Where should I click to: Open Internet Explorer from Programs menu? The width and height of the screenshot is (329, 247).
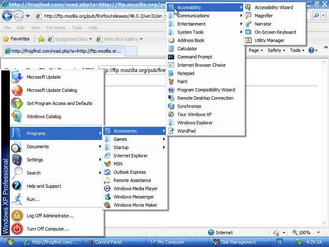[135, 156]
